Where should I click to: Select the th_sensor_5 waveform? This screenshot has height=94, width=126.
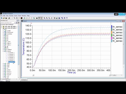pyautogui.click(x=12, y=59)
